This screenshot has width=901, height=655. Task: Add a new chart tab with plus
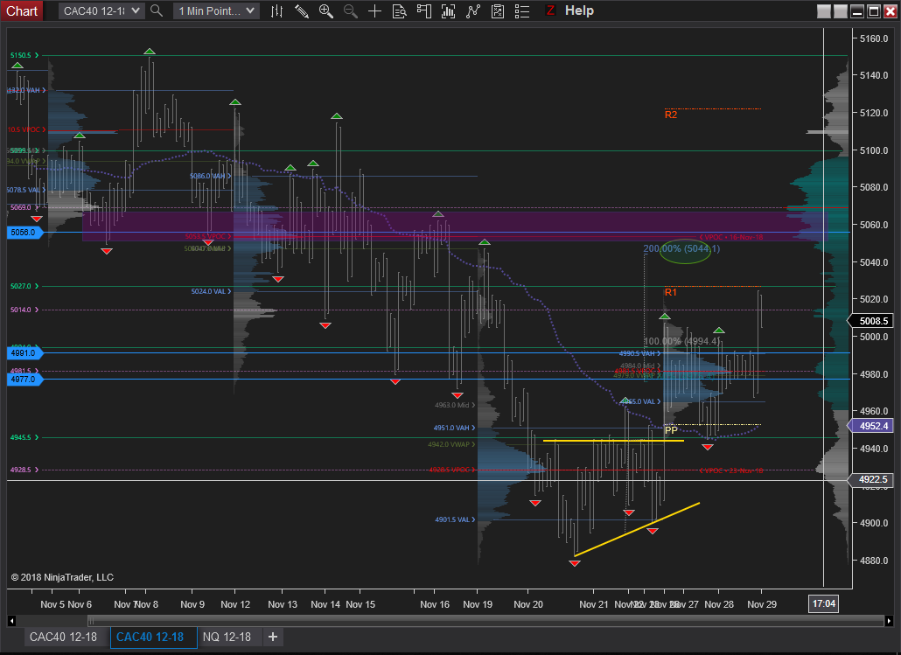click(273, 637)
